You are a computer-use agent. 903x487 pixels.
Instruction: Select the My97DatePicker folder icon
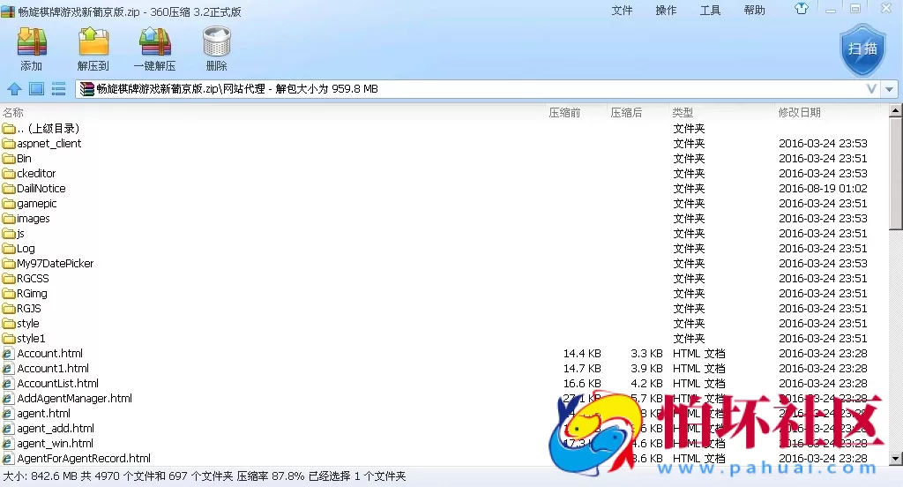click(x=8, y=264)
